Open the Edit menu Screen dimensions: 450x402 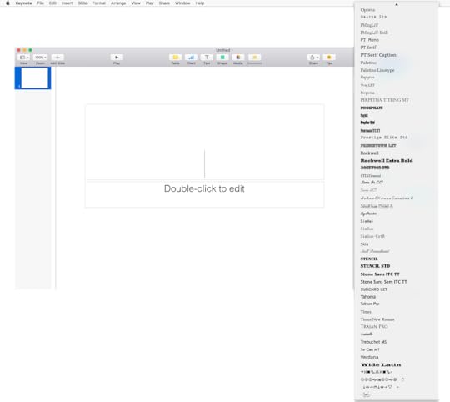(x=52, y=3)
